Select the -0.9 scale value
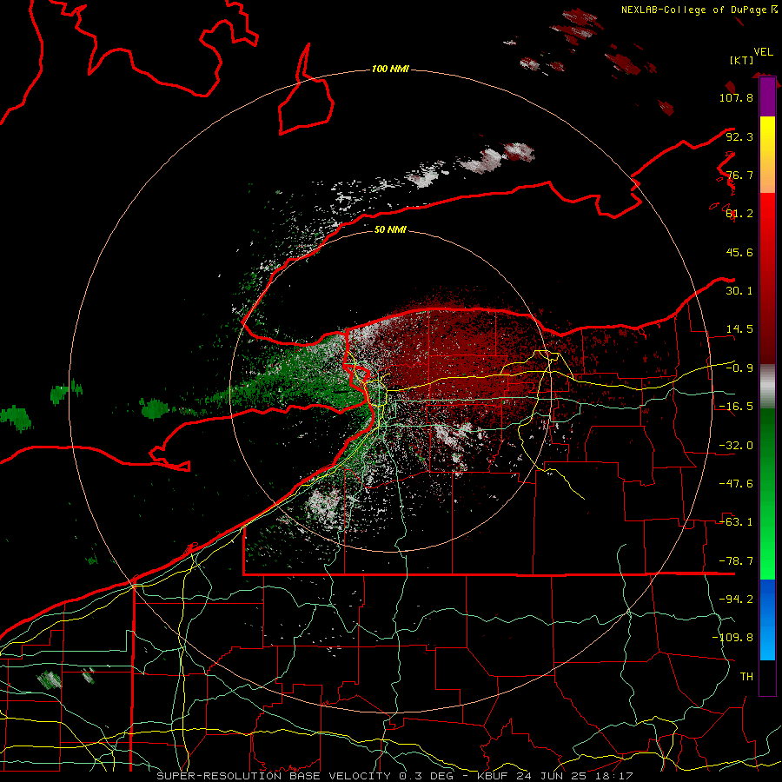The width and height of the screenshot is (782, 782). tap(739, 368)
